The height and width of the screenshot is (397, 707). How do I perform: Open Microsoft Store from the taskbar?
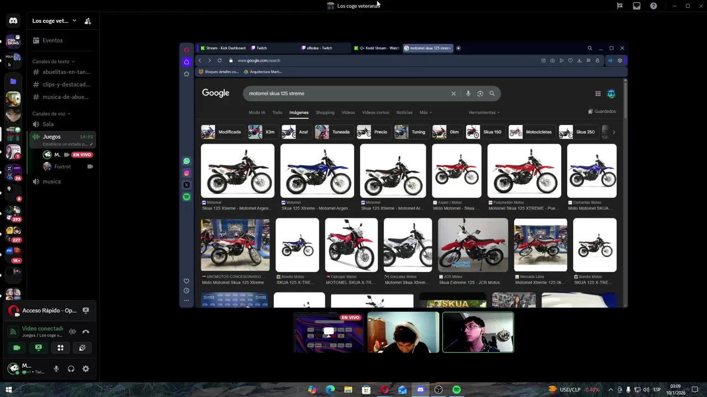point(366,390)
